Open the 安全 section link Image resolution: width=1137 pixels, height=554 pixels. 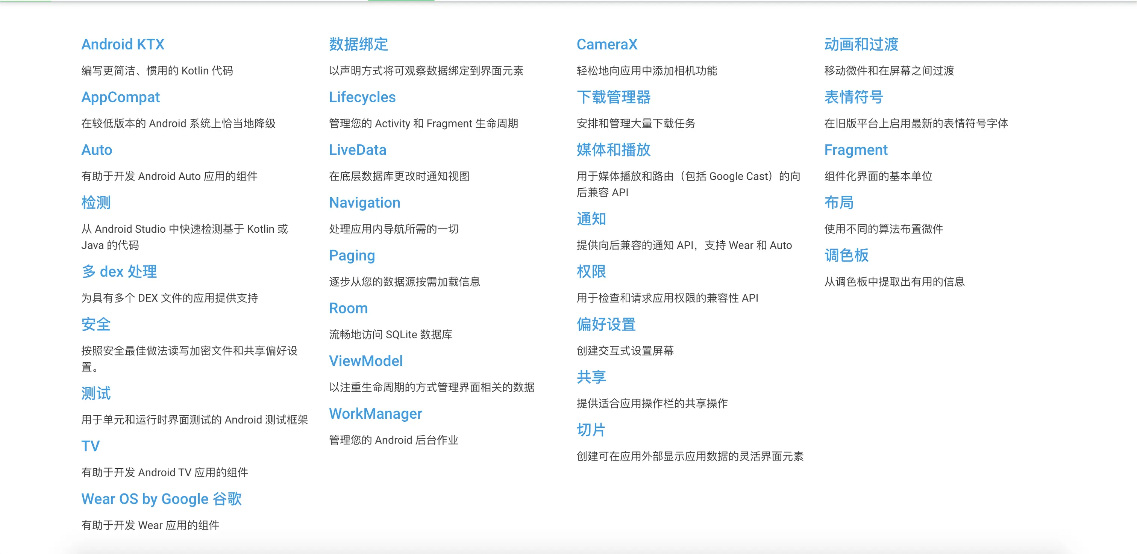[x=96, y=325]
